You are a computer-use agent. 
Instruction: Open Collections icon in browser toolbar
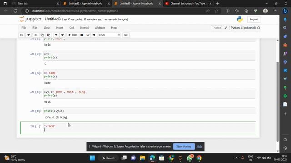[x=246, y=11]
